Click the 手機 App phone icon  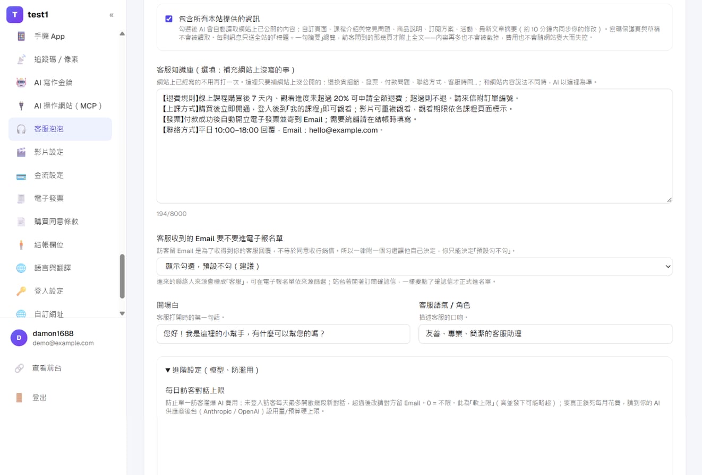point(21,36)
